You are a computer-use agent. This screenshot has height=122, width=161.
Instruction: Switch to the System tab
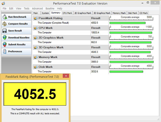pos(45,13)
